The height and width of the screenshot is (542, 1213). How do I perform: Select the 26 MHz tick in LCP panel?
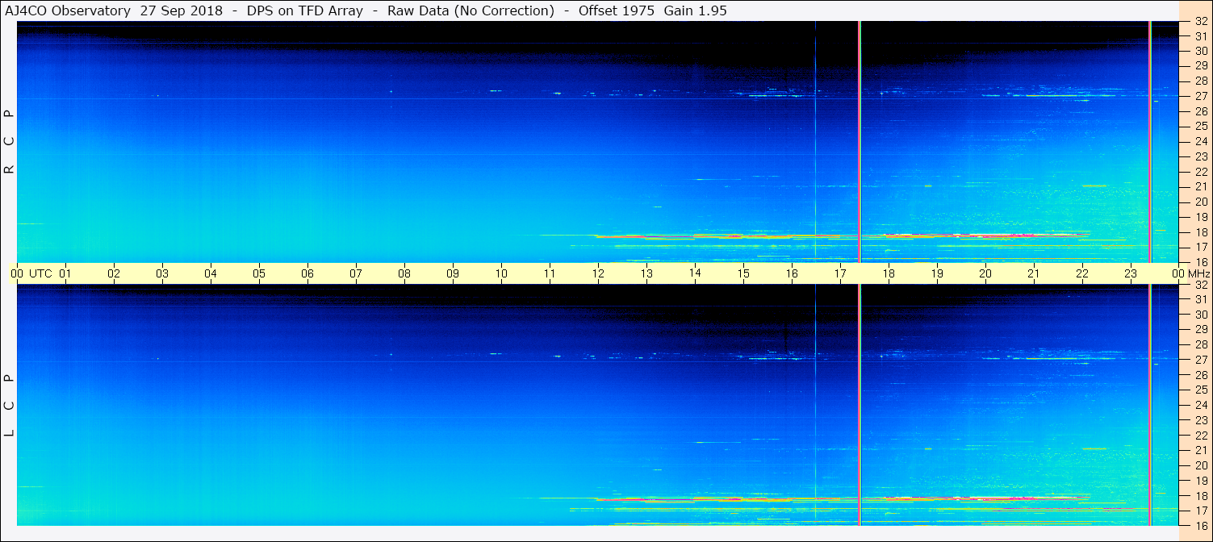point(1200,374)
